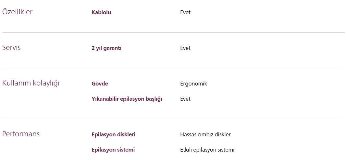This screenshot has width=346, height=160.
Task: Click Evet beside Yıkanabilir epilasyon başlığı
Action: click(x=185, y=99)
